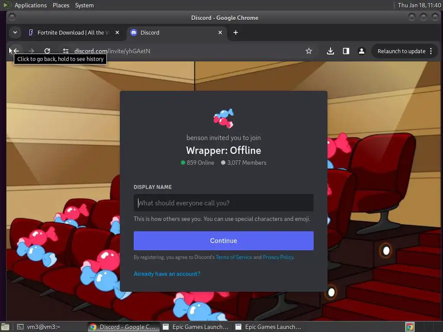Click the 859 Online status text
The height and width of the screenshot is (332, 443).
click(x=200, y=163)
